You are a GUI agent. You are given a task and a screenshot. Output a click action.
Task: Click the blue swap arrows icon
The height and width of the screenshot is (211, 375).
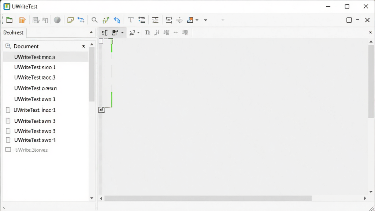(117, 20)
